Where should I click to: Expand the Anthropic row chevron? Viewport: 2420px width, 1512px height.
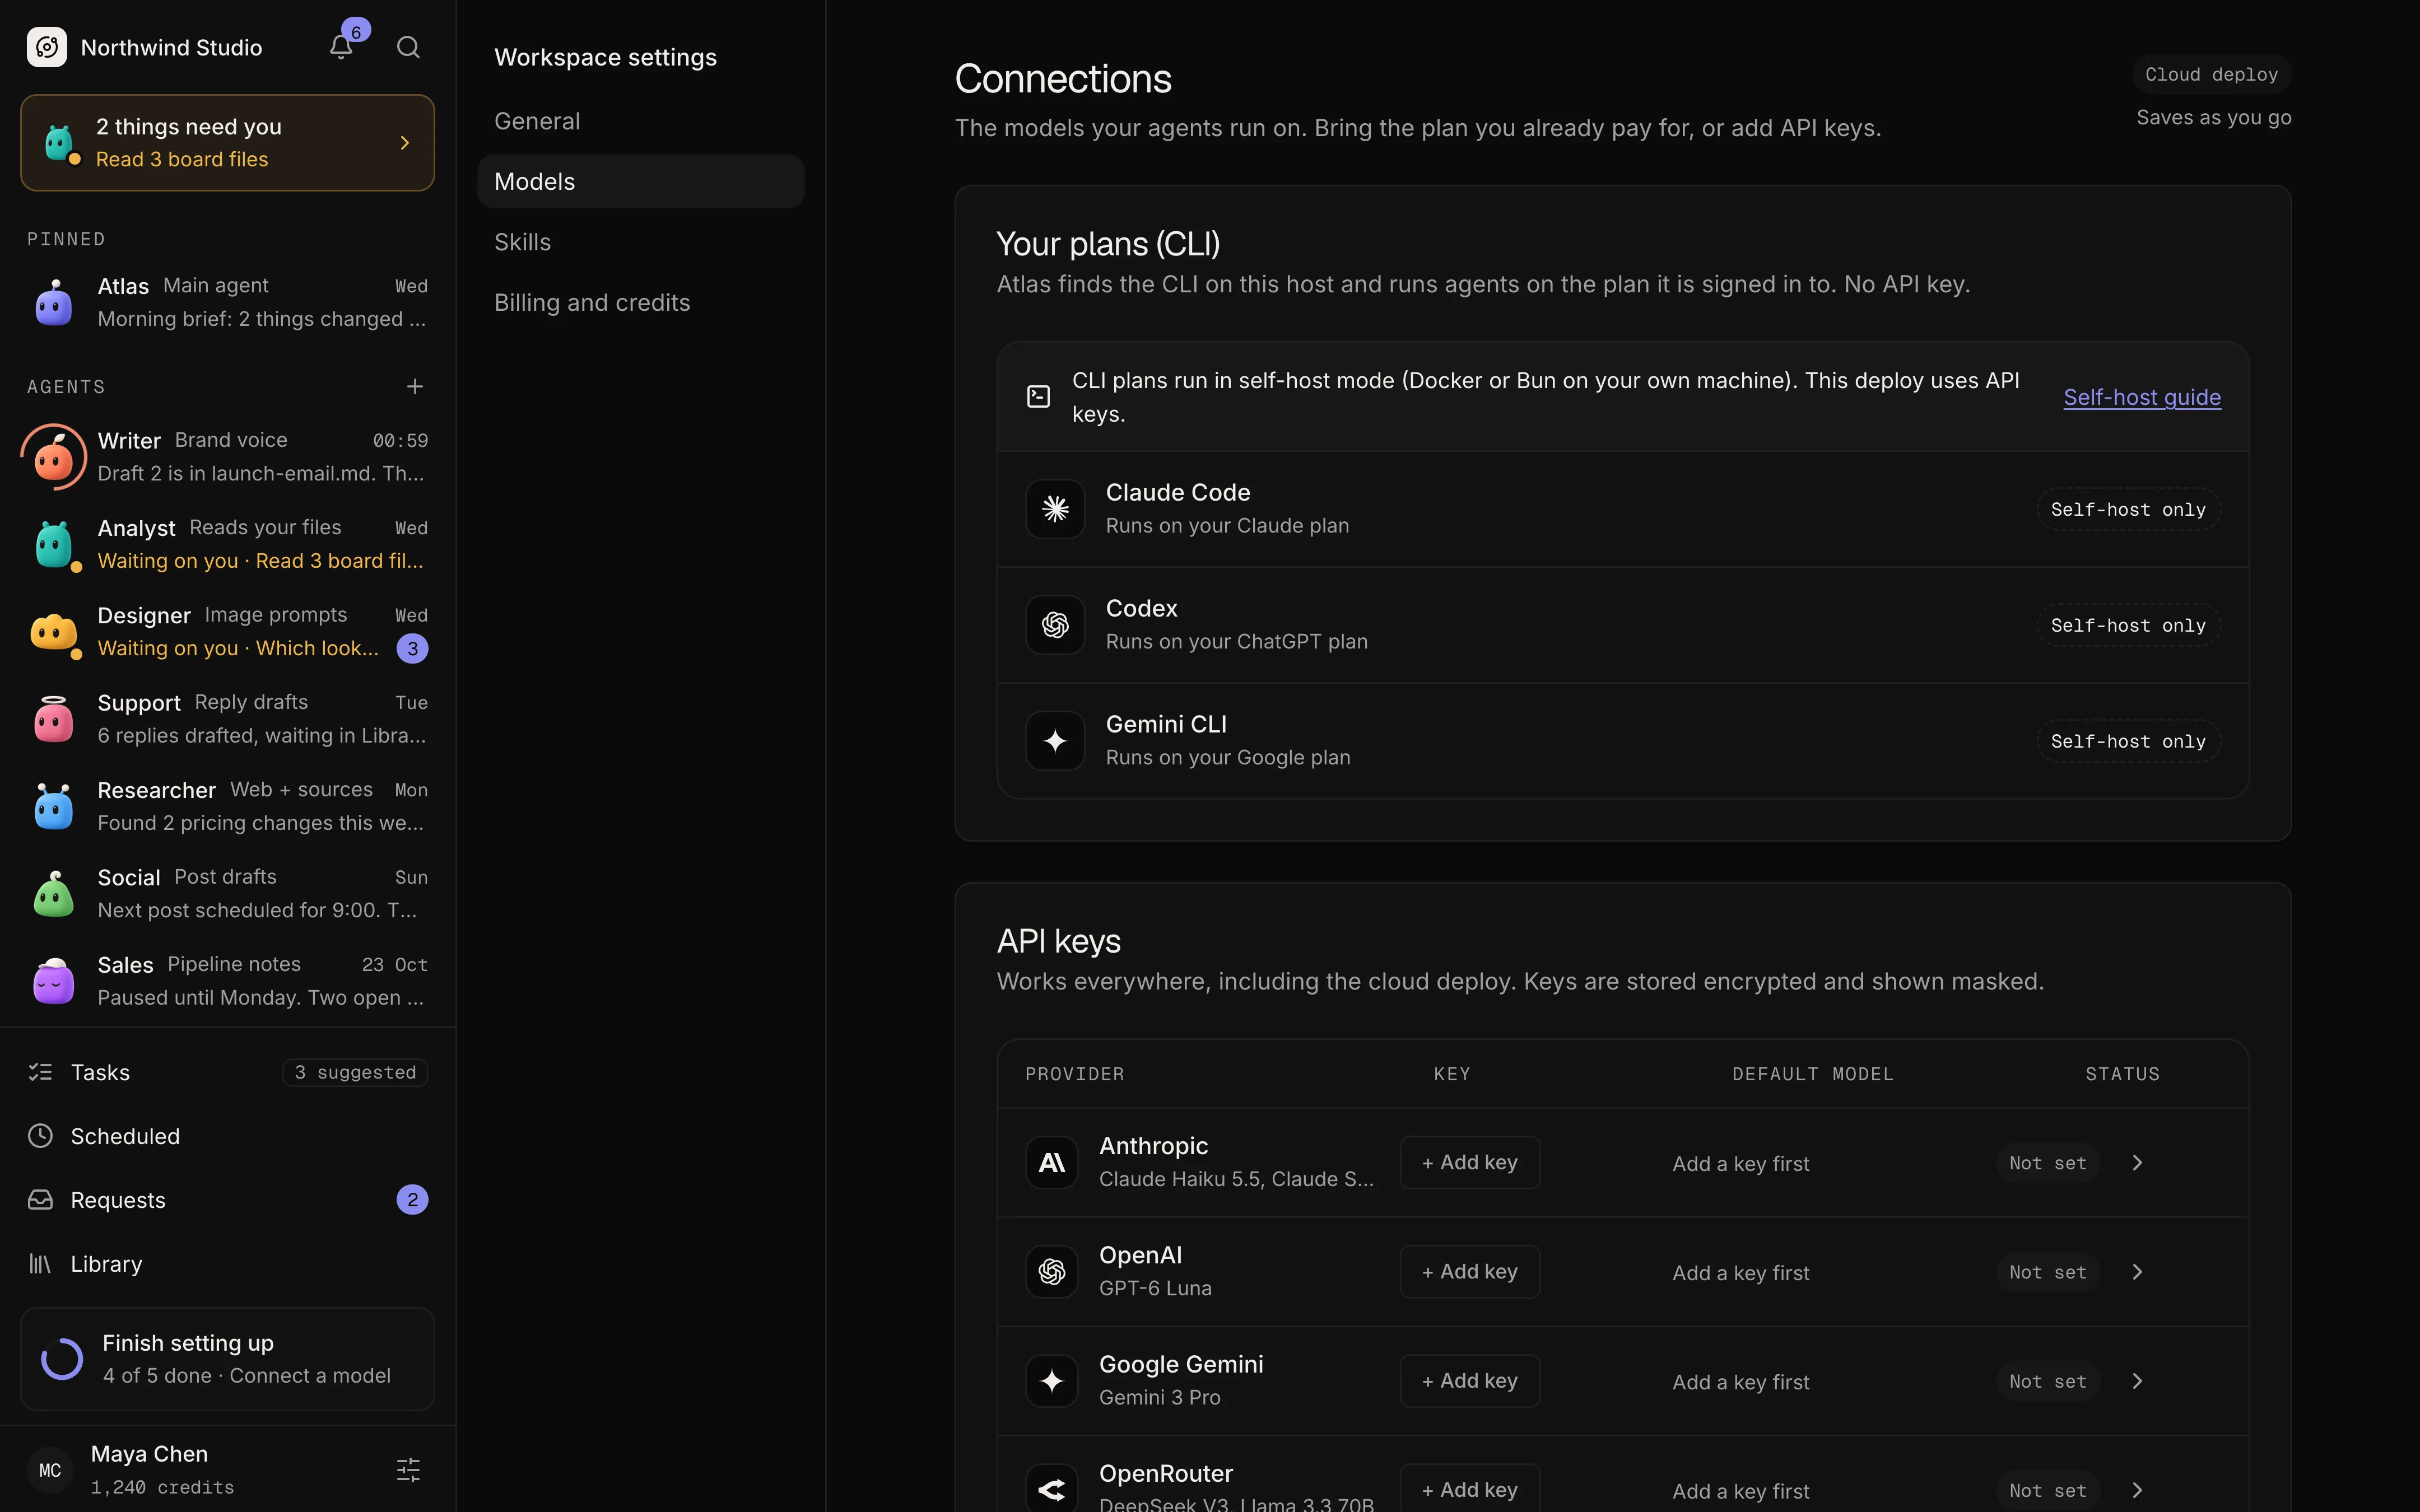click(2137, 1163)
